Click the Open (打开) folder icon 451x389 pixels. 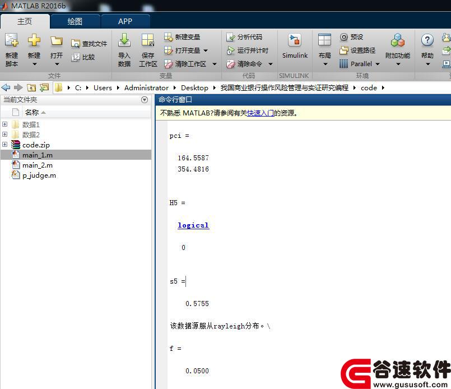[57, 41]
